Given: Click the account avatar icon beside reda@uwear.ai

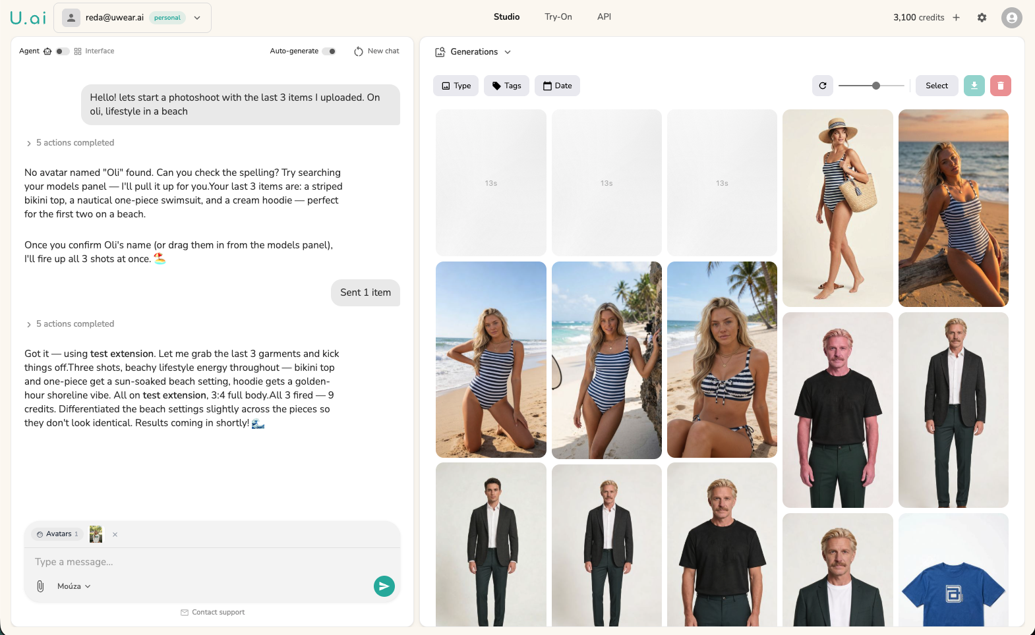Looking at the screenshot, I should click(x=71, y=18).
